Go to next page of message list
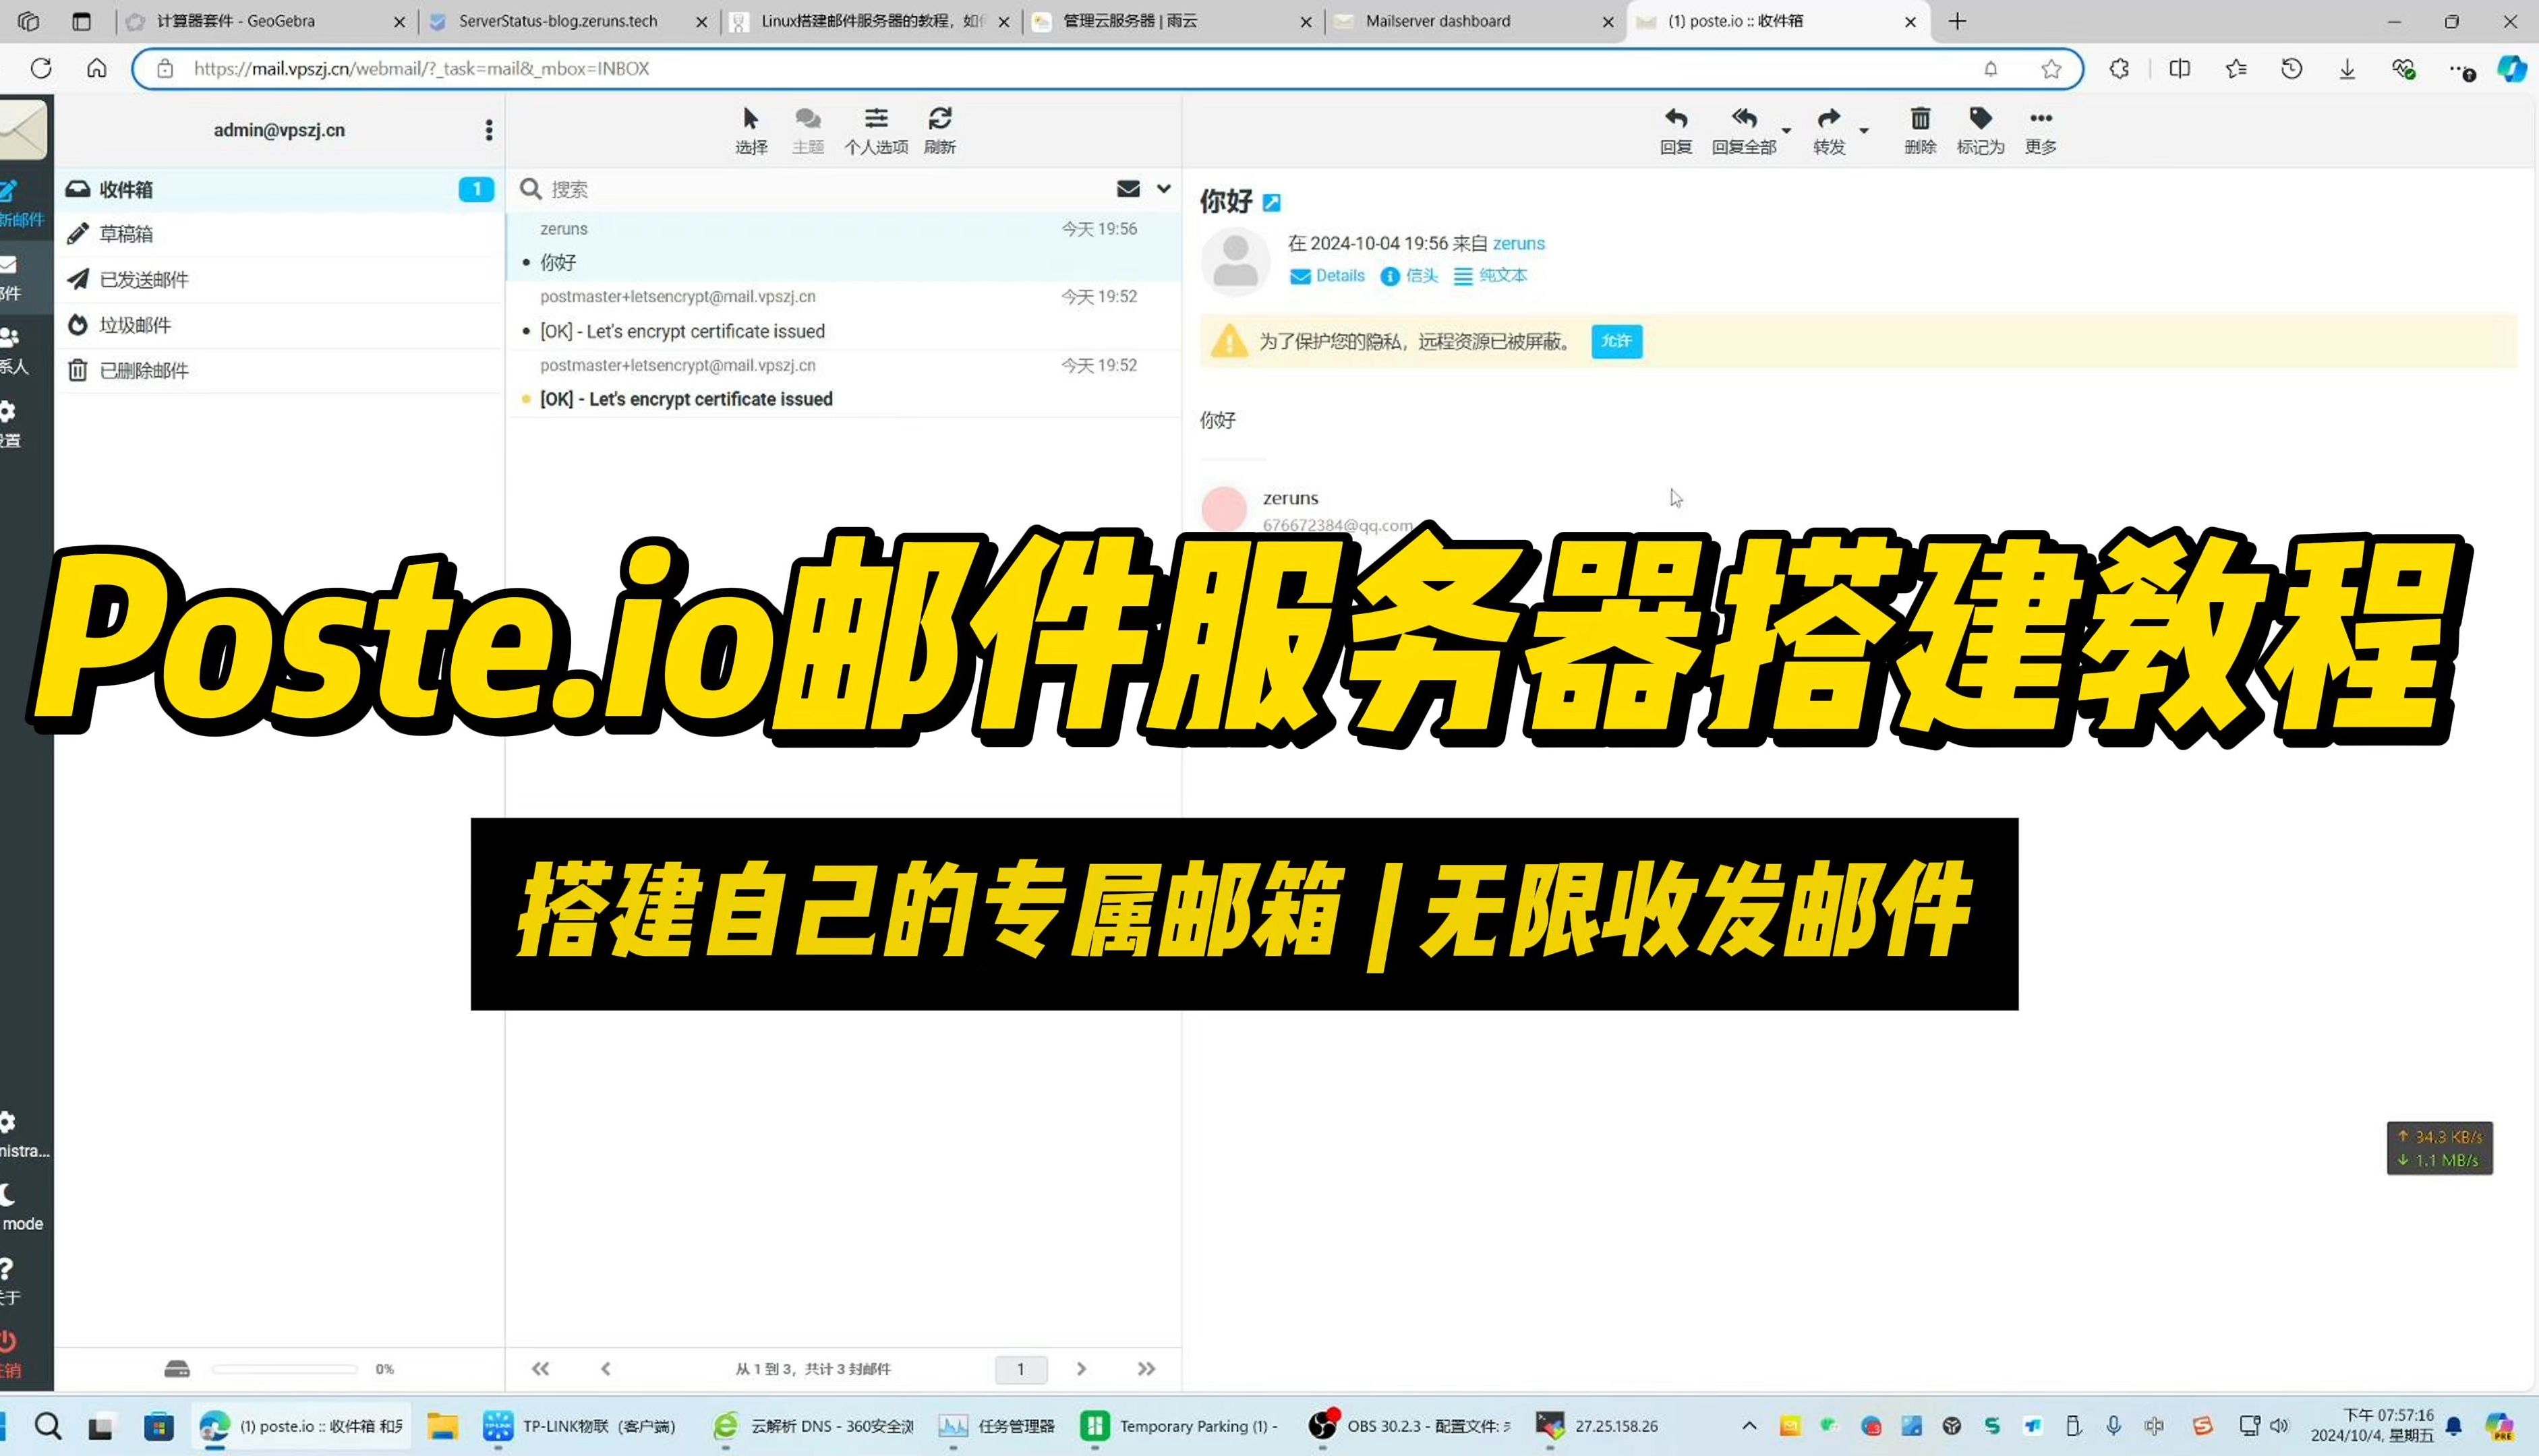Viewport: 2539px width, 1456px height. pos(1082,1369)
